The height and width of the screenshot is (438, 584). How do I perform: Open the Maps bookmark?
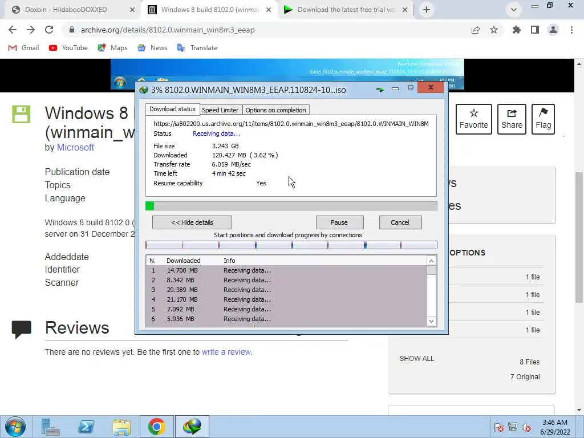point(112,48)
